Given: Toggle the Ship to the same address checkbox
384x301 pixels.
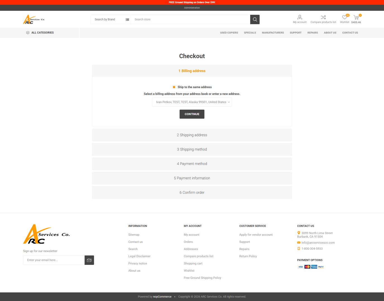Looking at the screenshot, I should point(174,87).
